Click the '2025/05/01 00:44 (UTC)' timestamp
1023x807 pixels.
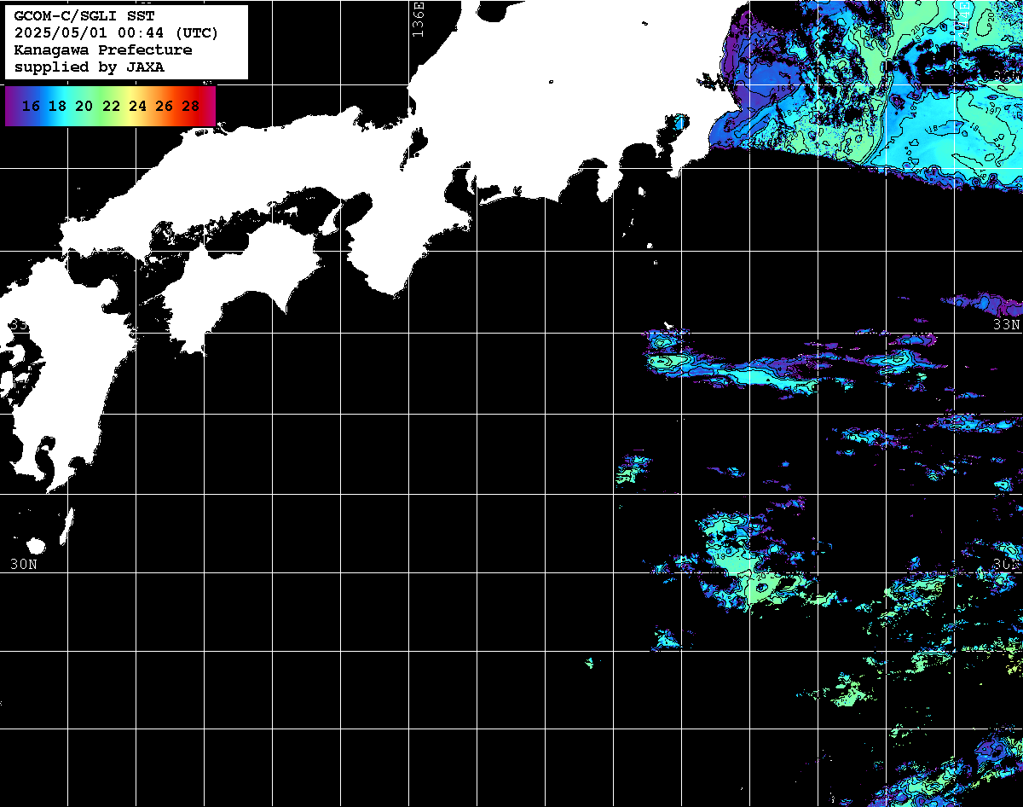(x=116, y=33)
